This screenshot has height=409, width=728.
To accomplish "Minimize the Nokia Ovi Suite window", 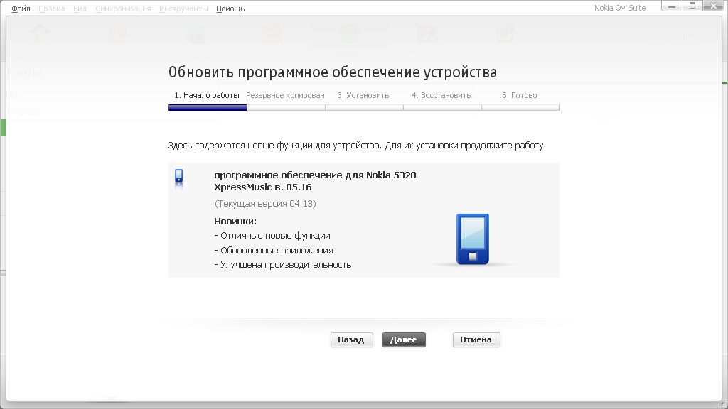I will [672, 6].
